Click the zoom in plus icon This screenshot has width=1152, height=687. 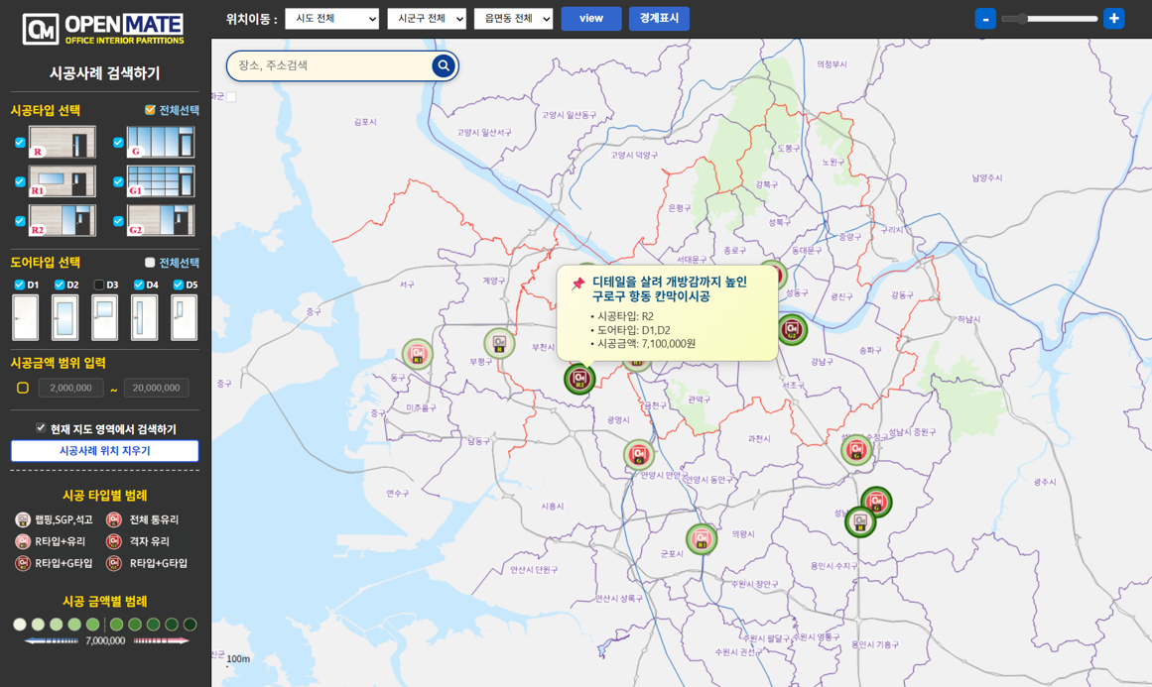click(x=1114, y=19)
